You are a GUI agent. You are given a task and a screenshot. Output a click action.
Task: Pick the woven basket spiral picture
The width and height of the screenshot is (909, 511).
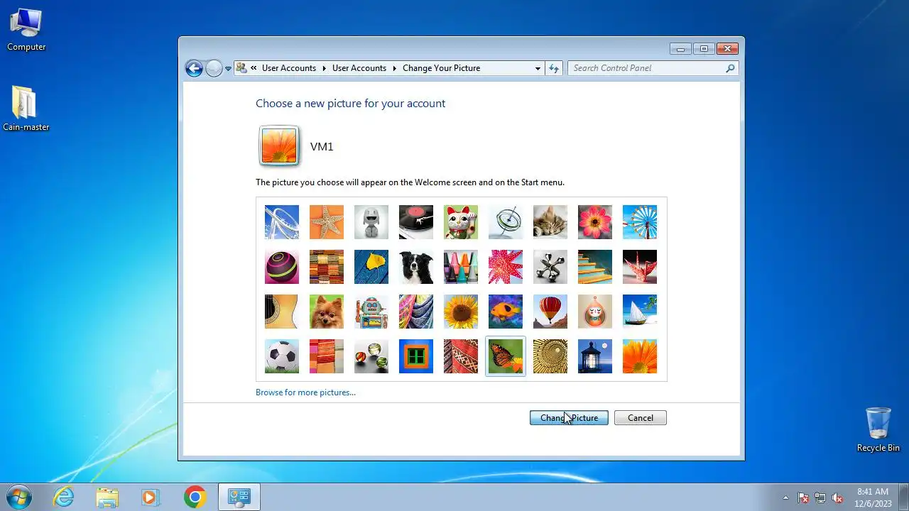550,356
